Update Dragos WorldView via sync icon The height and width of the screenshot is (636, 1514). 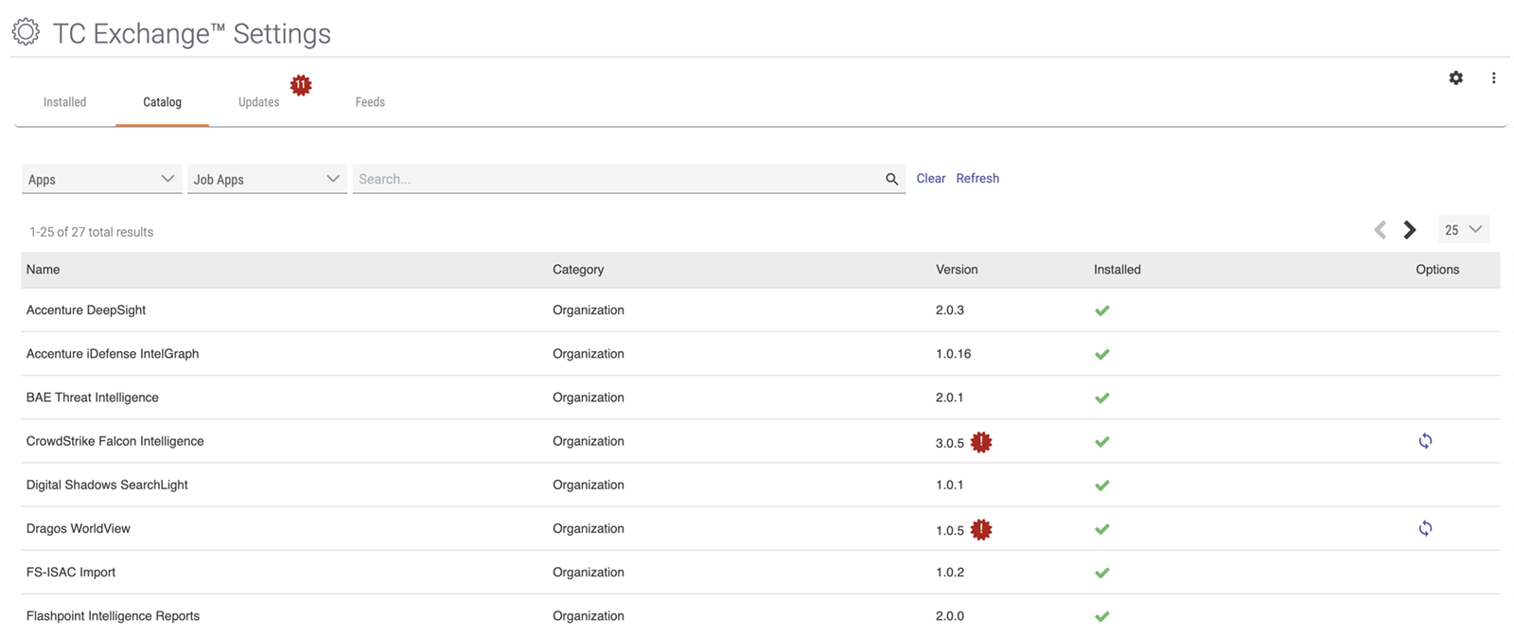(1425, 528)
